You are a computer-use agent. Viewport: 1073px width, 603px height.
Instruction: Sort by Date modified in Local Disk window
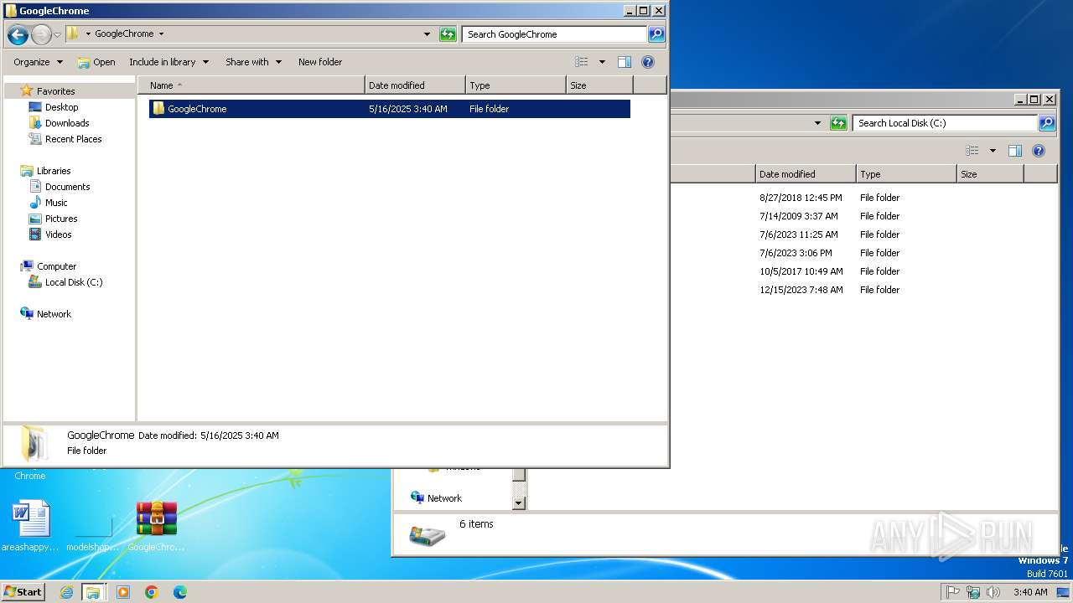point(806,174)
